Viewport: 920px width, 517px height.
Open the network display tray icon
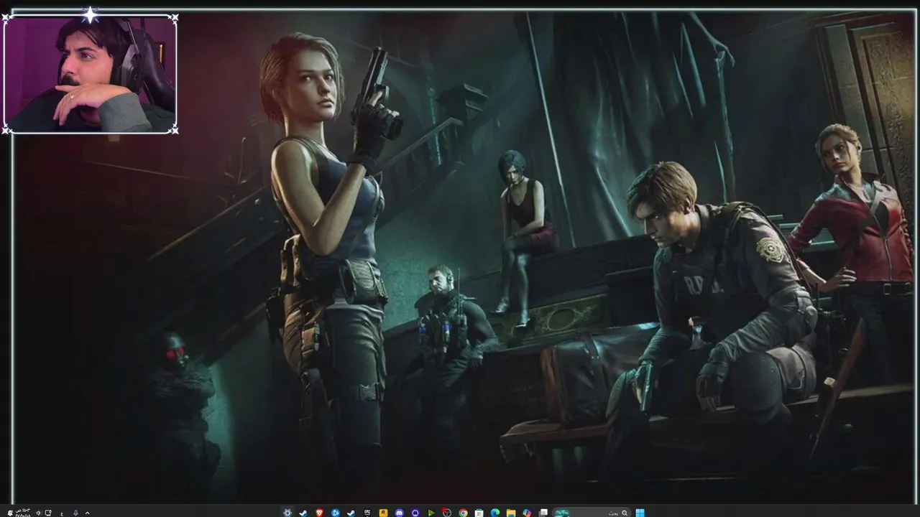(48, 513)
